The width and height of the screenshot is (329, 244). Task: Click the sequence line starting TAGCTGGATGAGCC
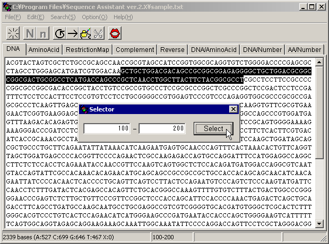click(159, 156)
